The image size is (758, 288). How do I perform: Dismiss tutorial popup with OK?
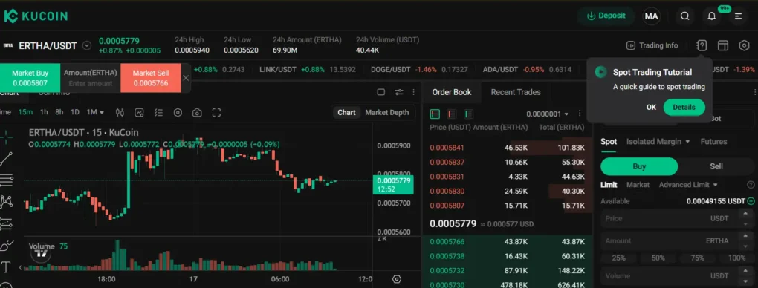[x=651, y=108]
